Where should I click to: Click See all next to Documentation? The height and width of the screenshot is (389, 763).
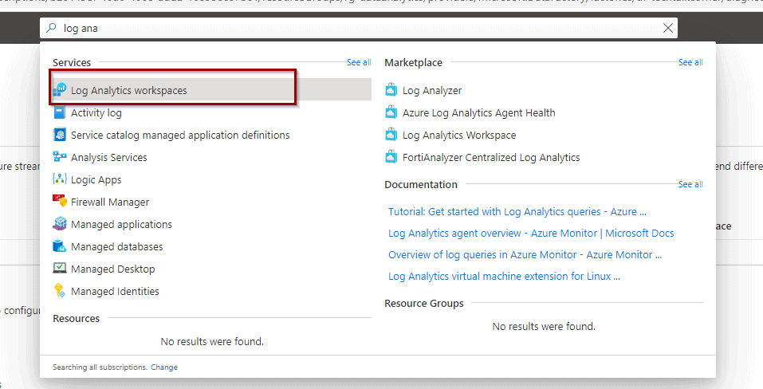(x=690, y=184)
